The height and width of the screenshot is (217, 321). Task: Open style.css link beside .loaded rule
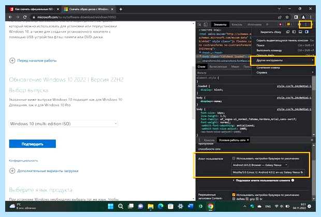(x=294, y=86)
